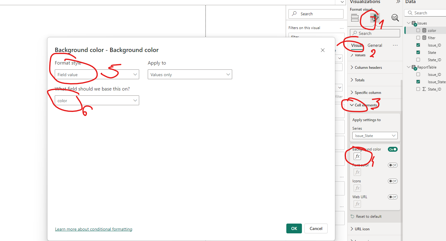Click the fx button under Font color
This screenshot has width=446, height=241.
coord(357,172)
